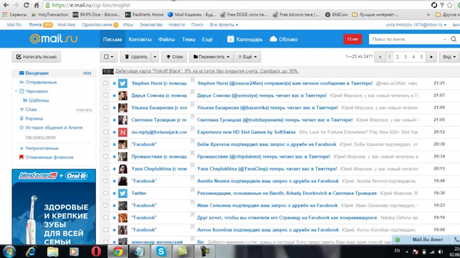Check the fortunejack message checkbox

click(106, 132)
